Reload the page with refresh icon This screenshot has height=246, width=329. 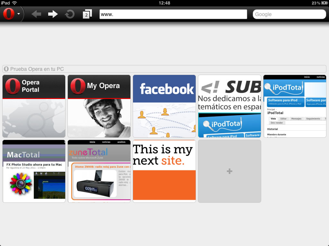coord(70,14)
